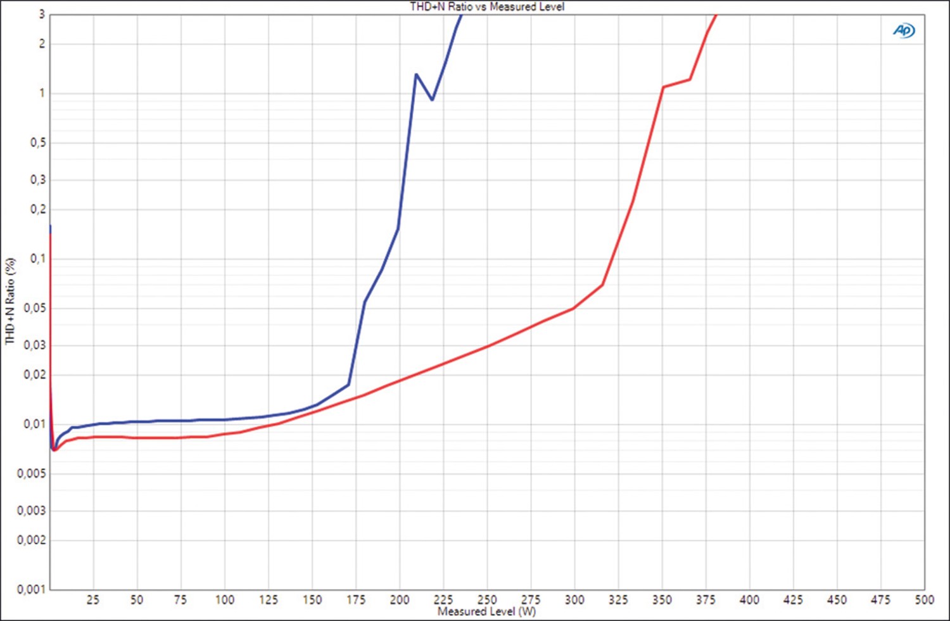Click the 25 tick label on the X-axis
This screenshot has height=621, width=950.
point(93,599)
